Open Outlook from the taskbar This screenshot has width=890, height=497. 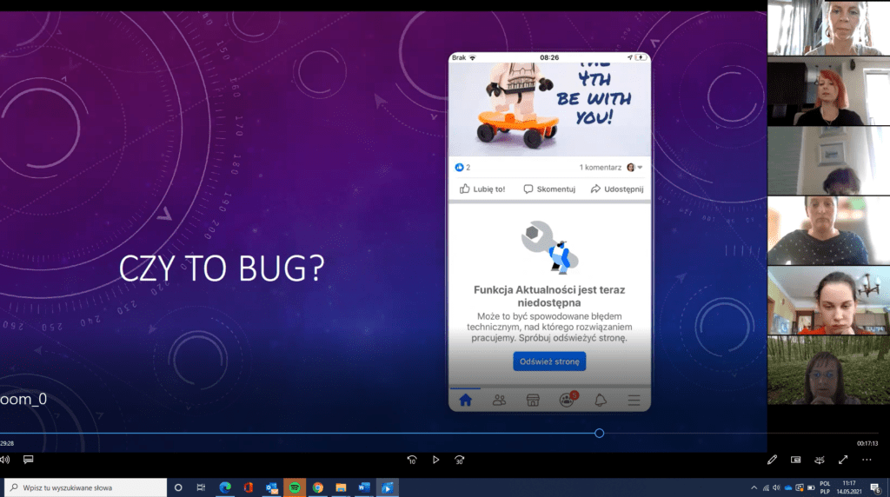pyautogui.click(x=271, y=487)
